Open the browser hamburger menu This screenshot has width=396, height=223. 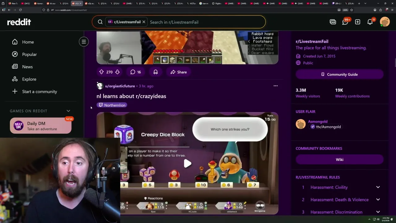(x=392, y=10)
